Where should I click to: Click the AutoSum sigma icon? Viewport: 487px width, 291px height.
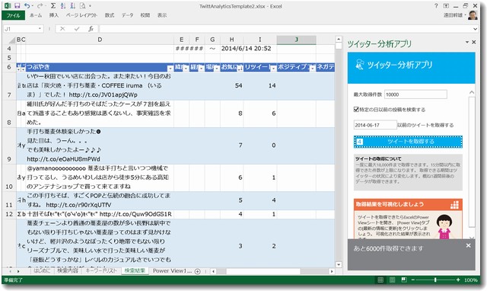[x=53, y=5]
